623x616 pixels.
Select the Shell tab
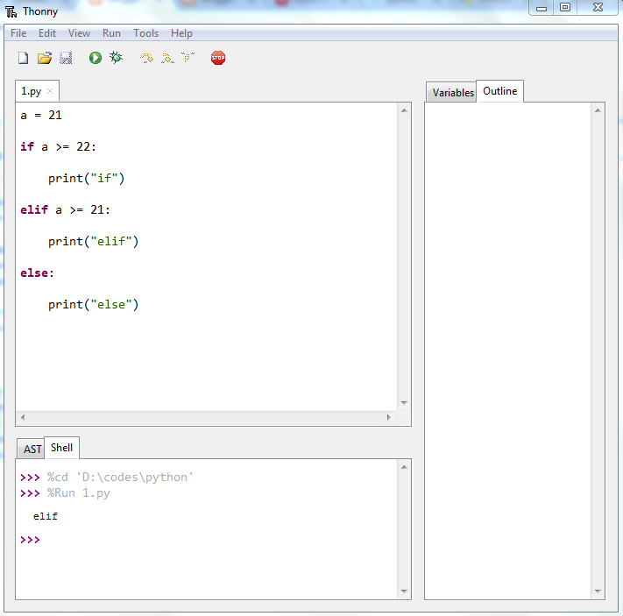click(x=61, y=448)
